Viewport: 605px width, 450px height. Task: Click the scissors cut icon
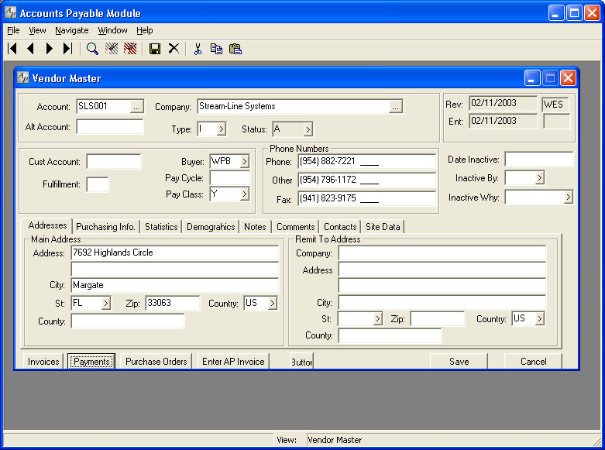click(198, 49)
